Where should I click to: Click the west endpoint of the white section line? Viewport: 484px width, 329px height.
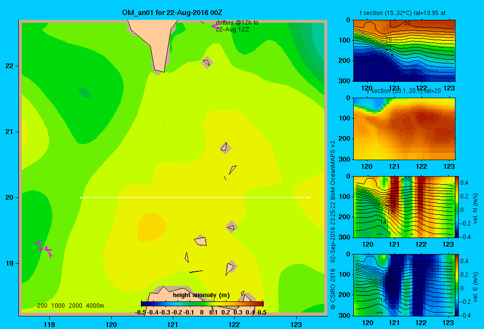point(81,197)
